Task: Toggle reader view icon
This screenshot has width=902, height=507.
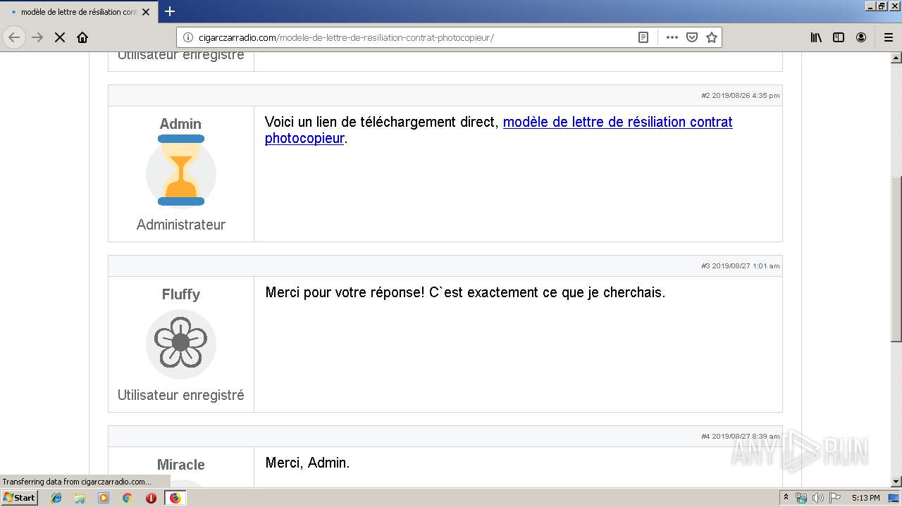Action: point(643,37)
